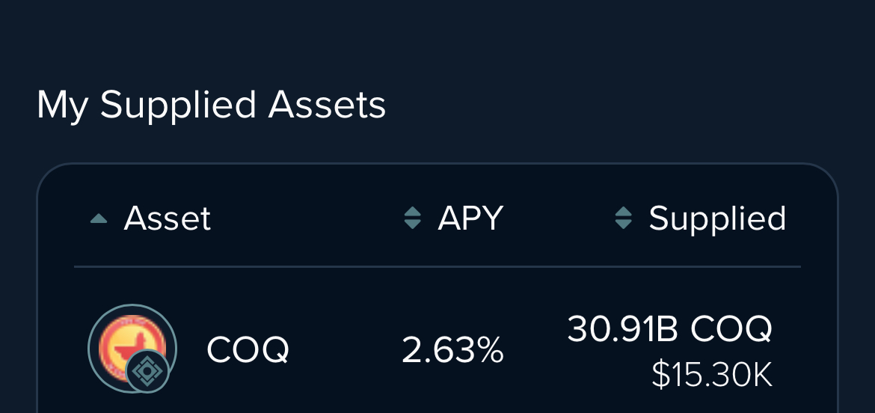
Task: Click the My Supplied Assets heading
Action: (x=211, y=105)
